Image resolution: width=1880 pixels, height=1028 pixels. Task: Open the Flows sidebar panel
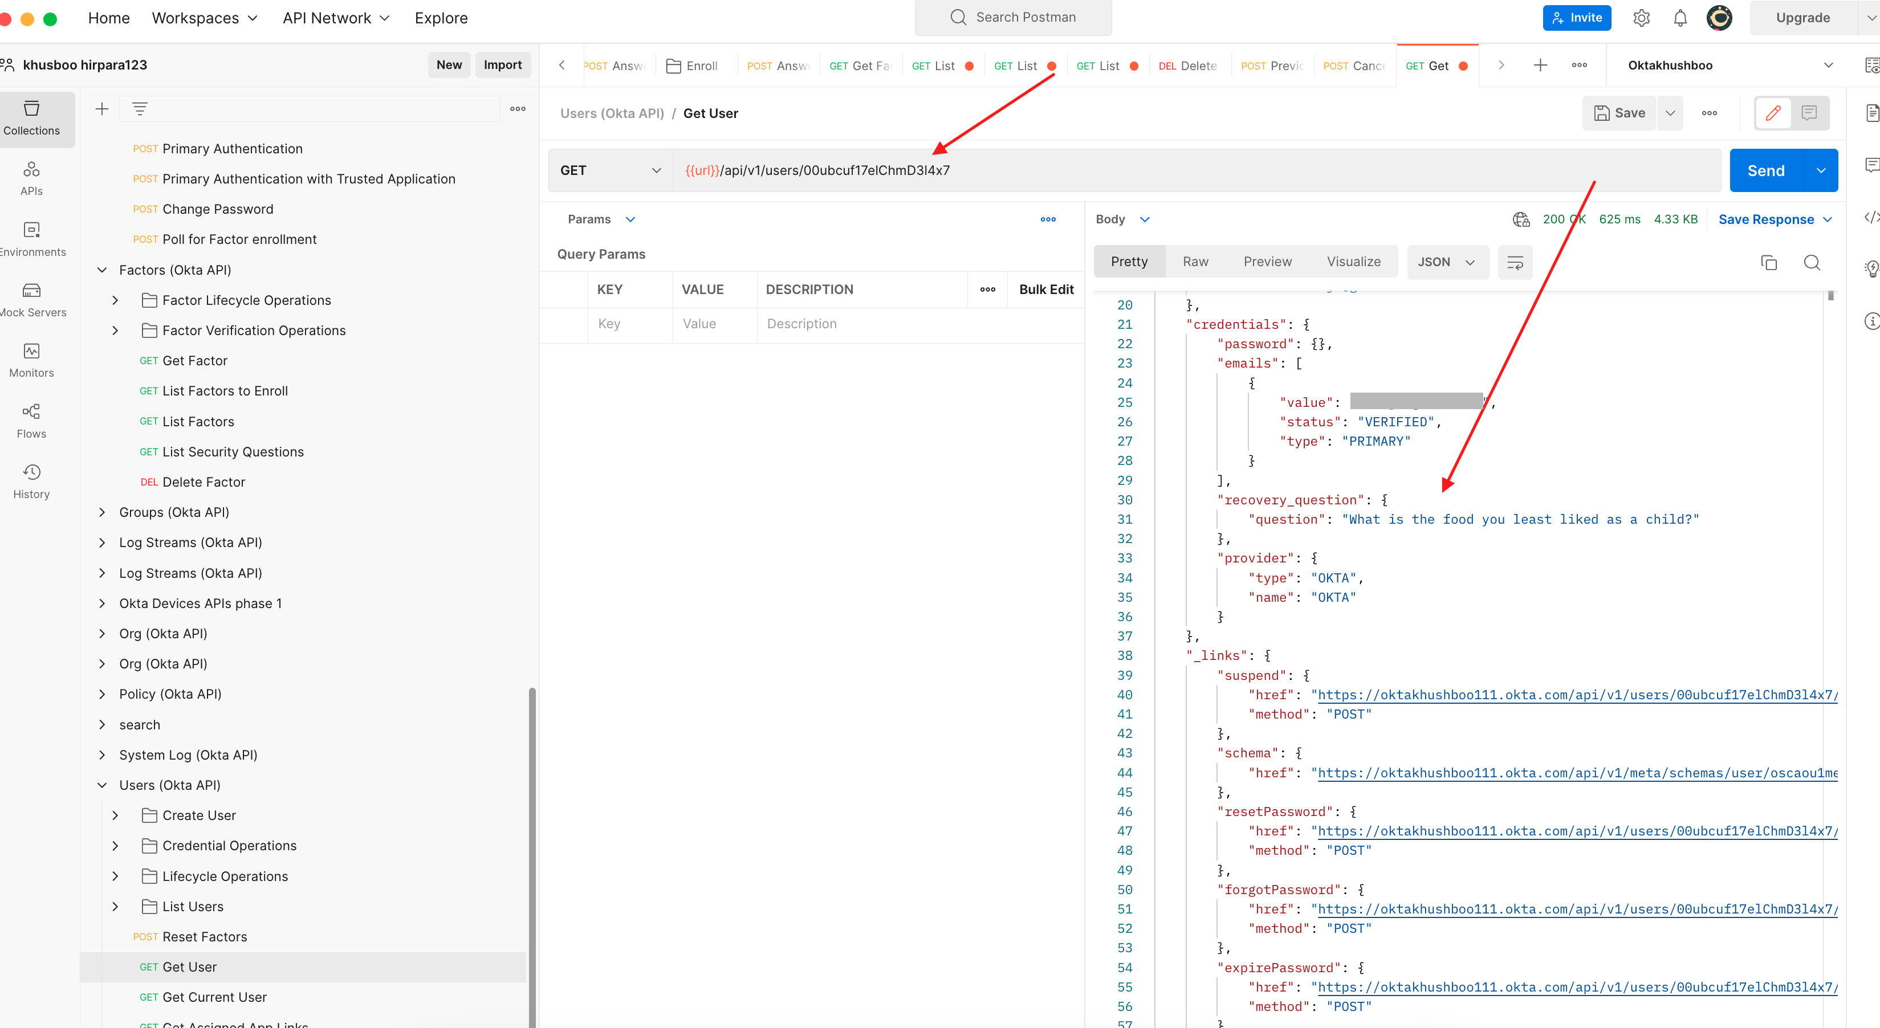pos(31,421)
